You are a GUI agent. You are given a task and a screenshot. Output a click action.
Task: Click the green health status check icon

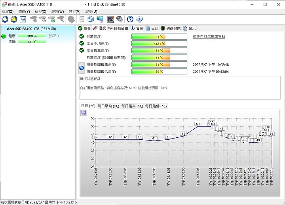pos(4,36)
